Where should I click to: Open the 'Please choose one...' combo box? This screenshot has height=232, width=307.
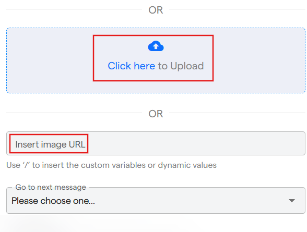[x=156, y=201]
